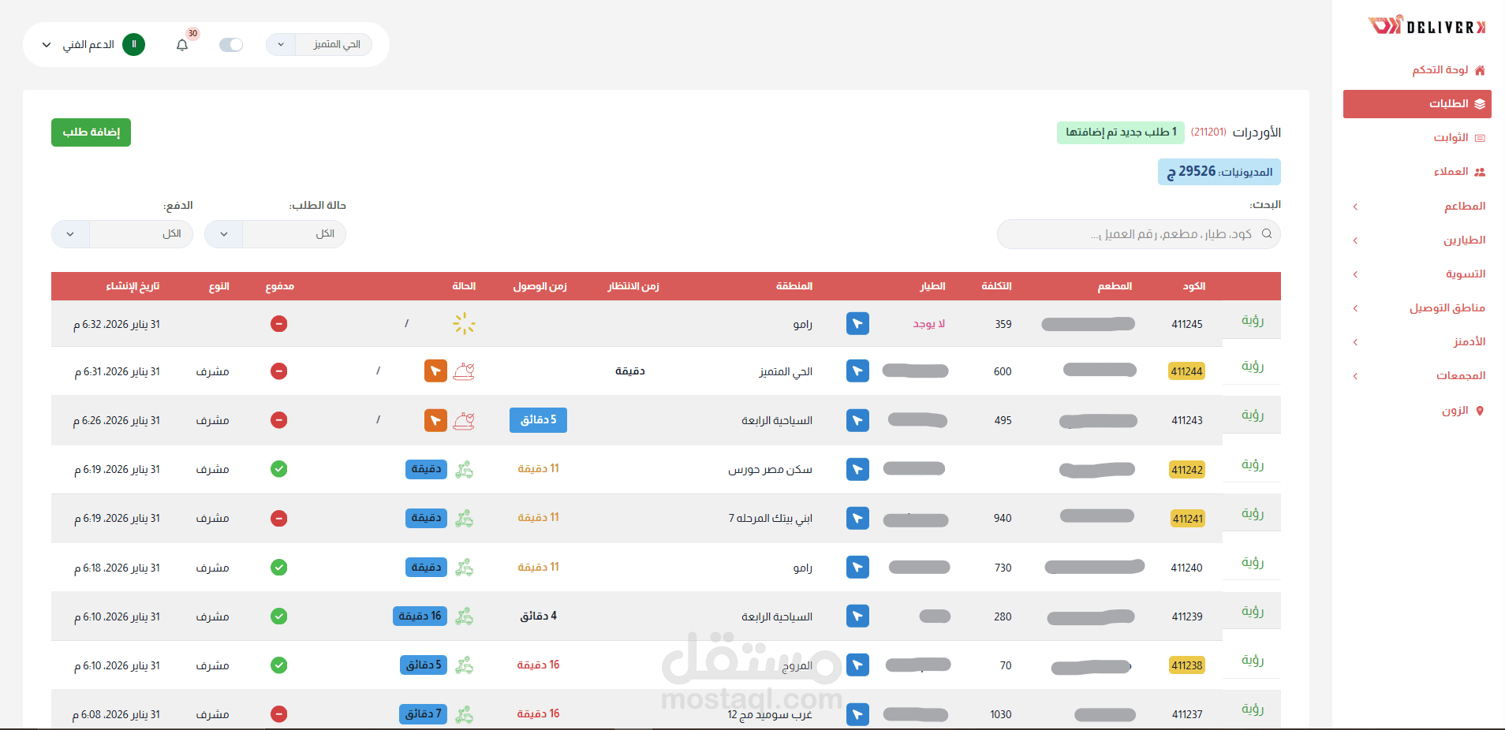
Task: Click the green pause icon next to الدعم الفني
Action: tap(134, 44)
